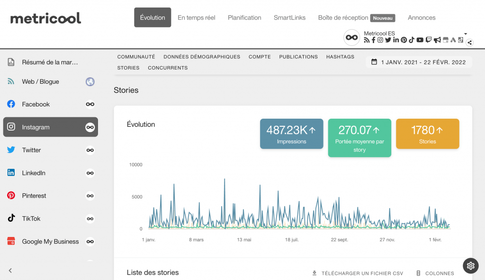Click the infinity badge beside TikTok
This screenshot has height=280, width=485.
tap(90, 219)
